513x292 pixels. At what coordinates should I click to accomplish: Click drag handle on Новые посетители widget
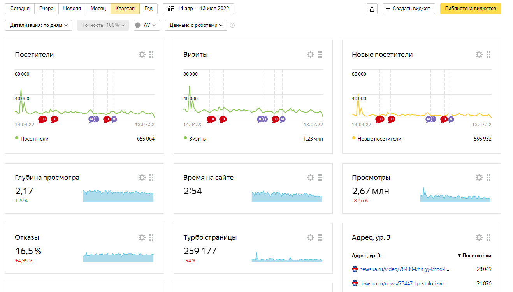[488, 55]
